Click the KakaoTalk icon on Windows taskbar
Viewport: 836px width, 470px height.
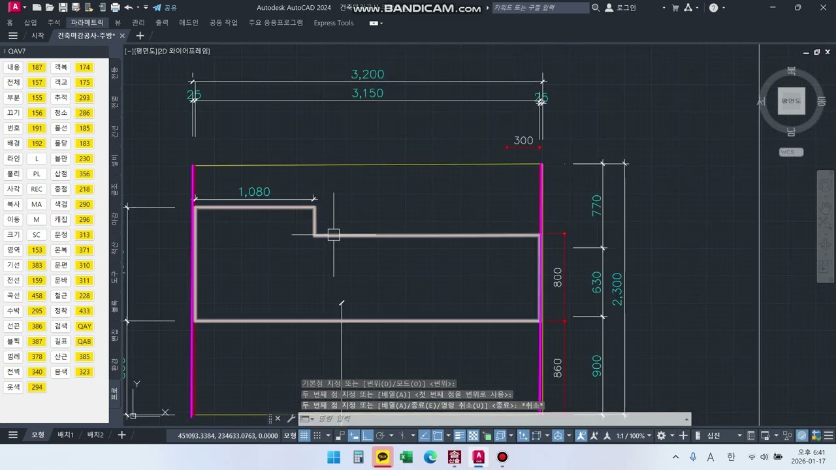click(x=383, y=457)
